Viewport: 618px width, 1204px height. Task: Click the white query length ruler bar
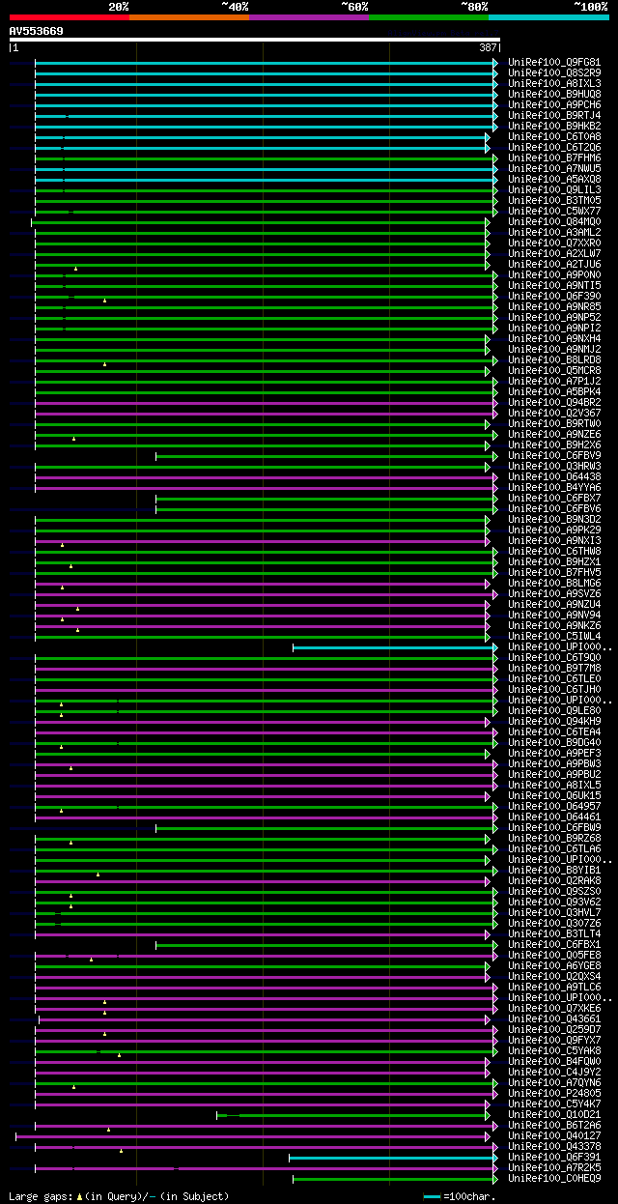(x=255, y=40)
